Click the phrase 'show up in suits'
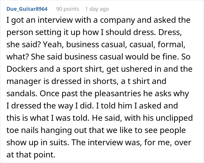The width and height of the screenshot is (204, 163). [x=37, y=143]
